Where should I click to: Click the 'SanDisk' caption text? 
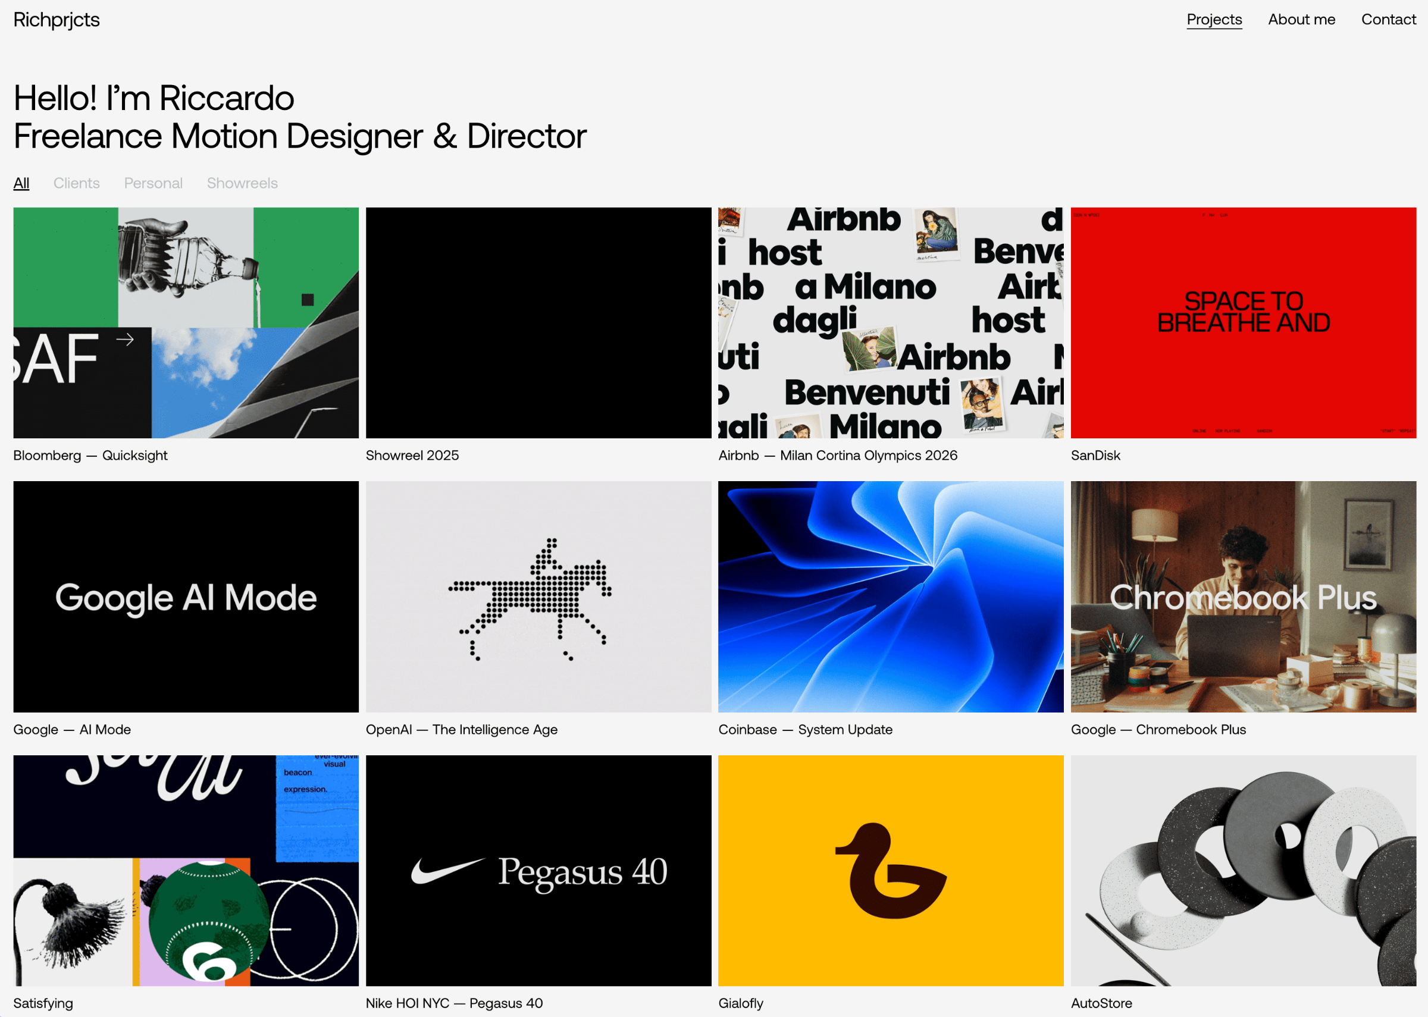(1095, 455)
